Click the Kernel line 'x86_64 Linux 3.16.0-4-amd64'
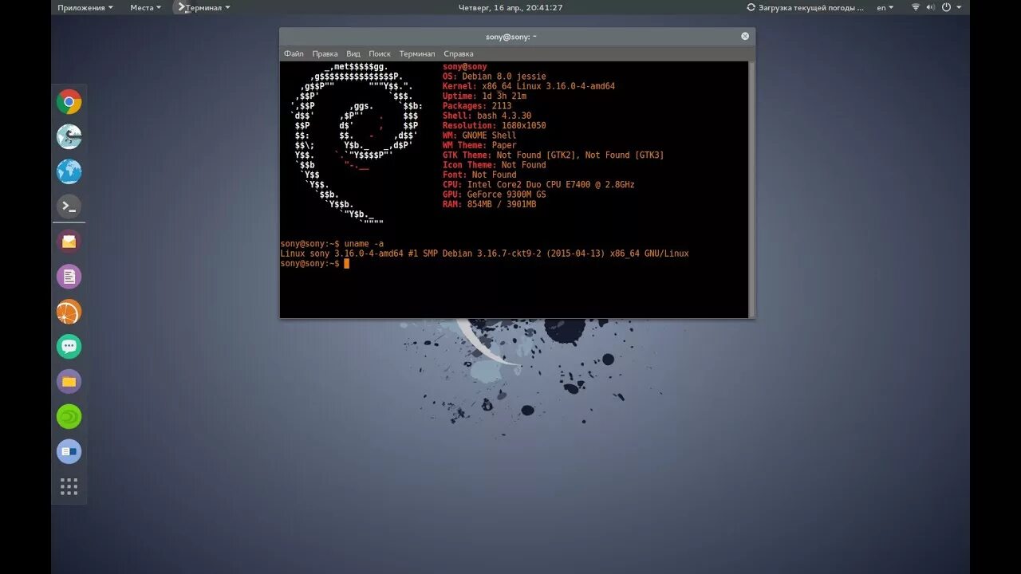 click(548, 86)
